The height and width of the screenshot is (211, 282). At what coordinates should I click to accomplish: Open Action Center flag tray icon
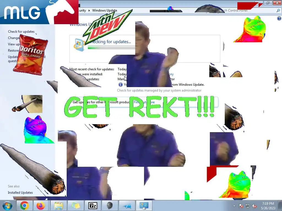coord(241,206)
